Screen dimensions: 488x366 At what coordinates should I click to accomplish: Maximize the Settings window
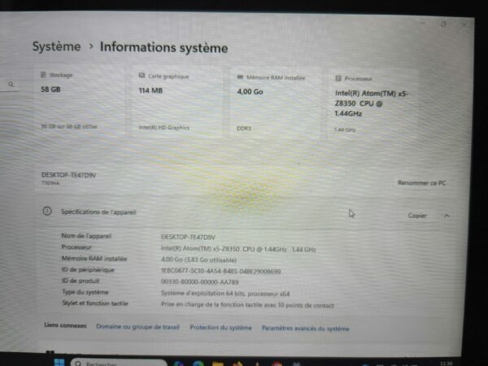point(443,24)
